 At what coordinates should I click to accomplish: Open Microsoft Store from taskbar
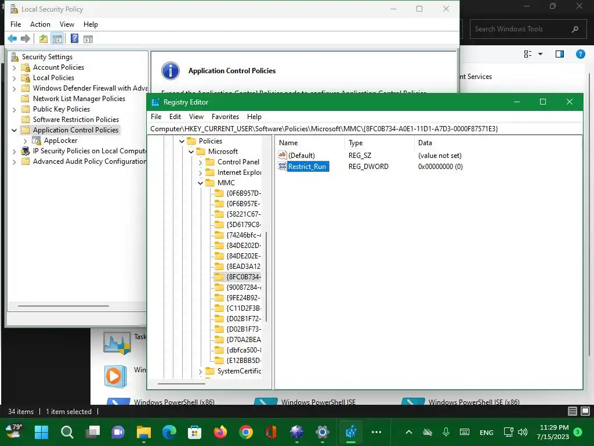pos(195,432)
